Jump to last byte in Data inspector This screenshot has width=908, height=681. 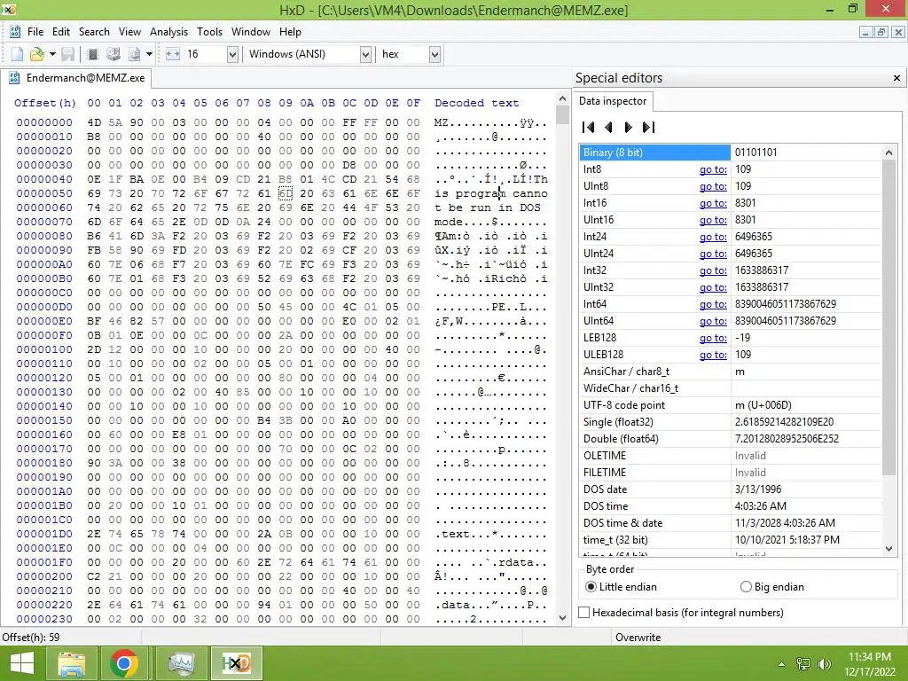[x=648, y=127]
